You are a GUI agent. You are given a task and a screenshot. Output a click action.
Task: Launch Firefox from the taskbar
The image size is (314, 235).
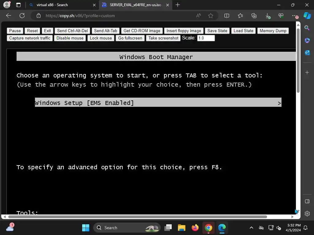[195, 228]
